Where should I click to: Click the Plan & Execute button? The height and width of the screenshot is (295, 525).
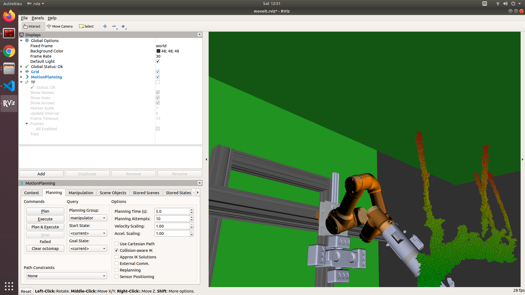[45, 227]
